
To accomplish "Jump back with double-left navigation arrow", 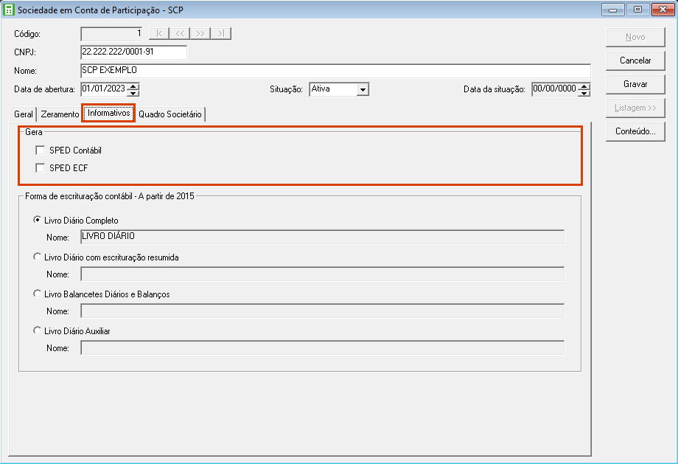I will [x=180, y=33].
